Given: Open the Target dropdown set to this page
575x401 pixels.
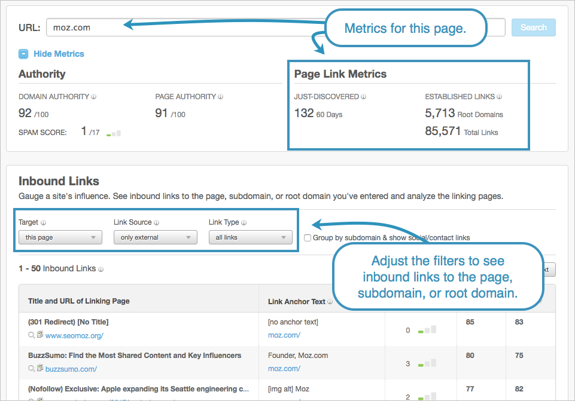Looking at the screenshot, I should pos(60,237).
